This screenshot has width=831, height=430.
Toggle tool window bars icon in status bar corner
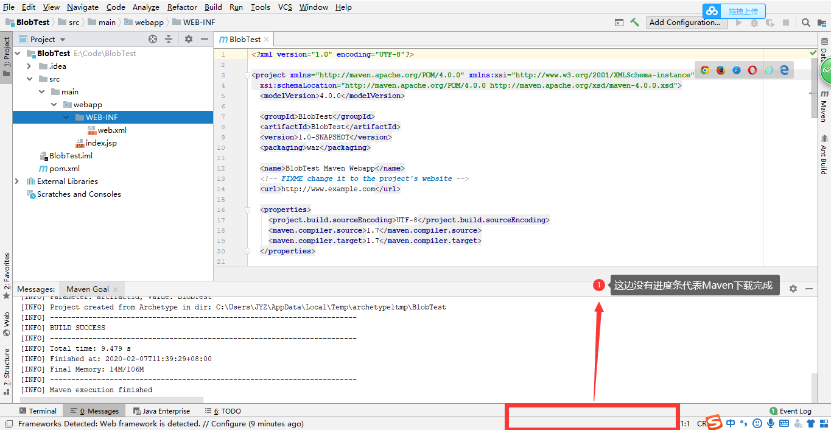9,424
